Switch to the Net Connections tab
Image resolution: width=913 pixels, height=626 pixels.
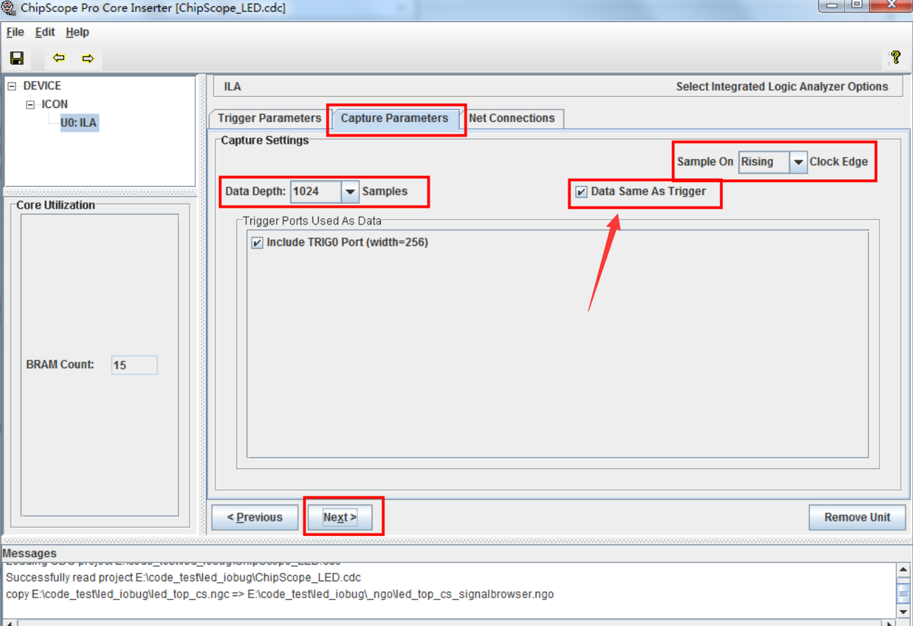(512, 119)
